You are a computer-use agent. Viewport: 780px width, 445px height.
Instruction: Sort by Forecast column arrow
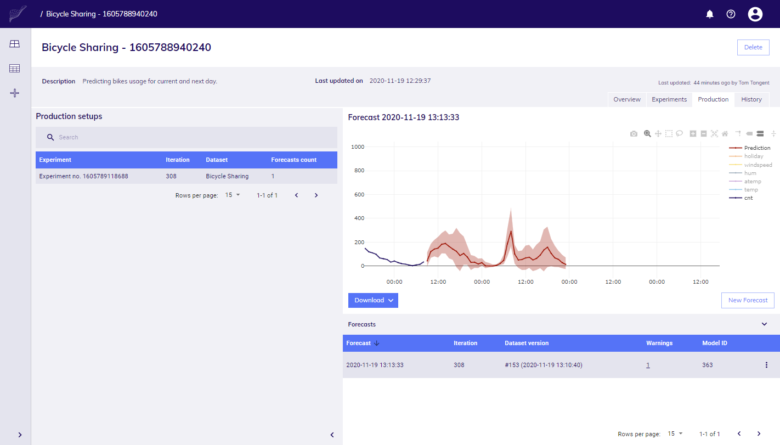(x=377, y=343)
